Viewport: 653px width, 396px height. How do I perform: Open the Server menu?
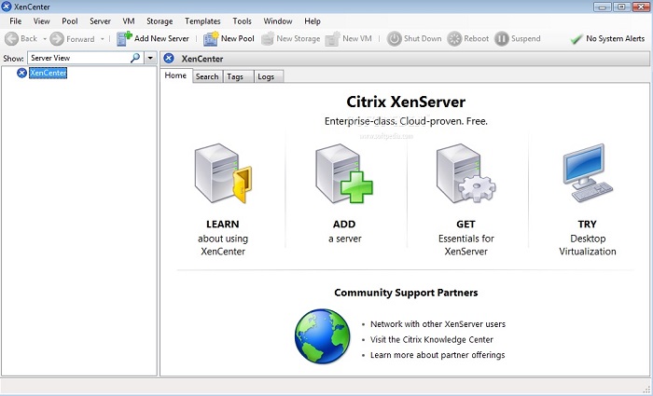101,21
